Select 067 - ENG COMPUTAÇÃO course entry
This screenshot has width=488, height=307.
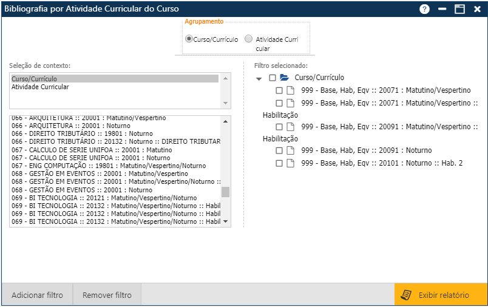coord(91,165)
